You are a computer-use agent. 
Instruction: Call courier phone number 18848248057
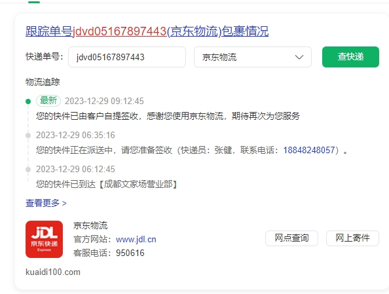(309, 150)
